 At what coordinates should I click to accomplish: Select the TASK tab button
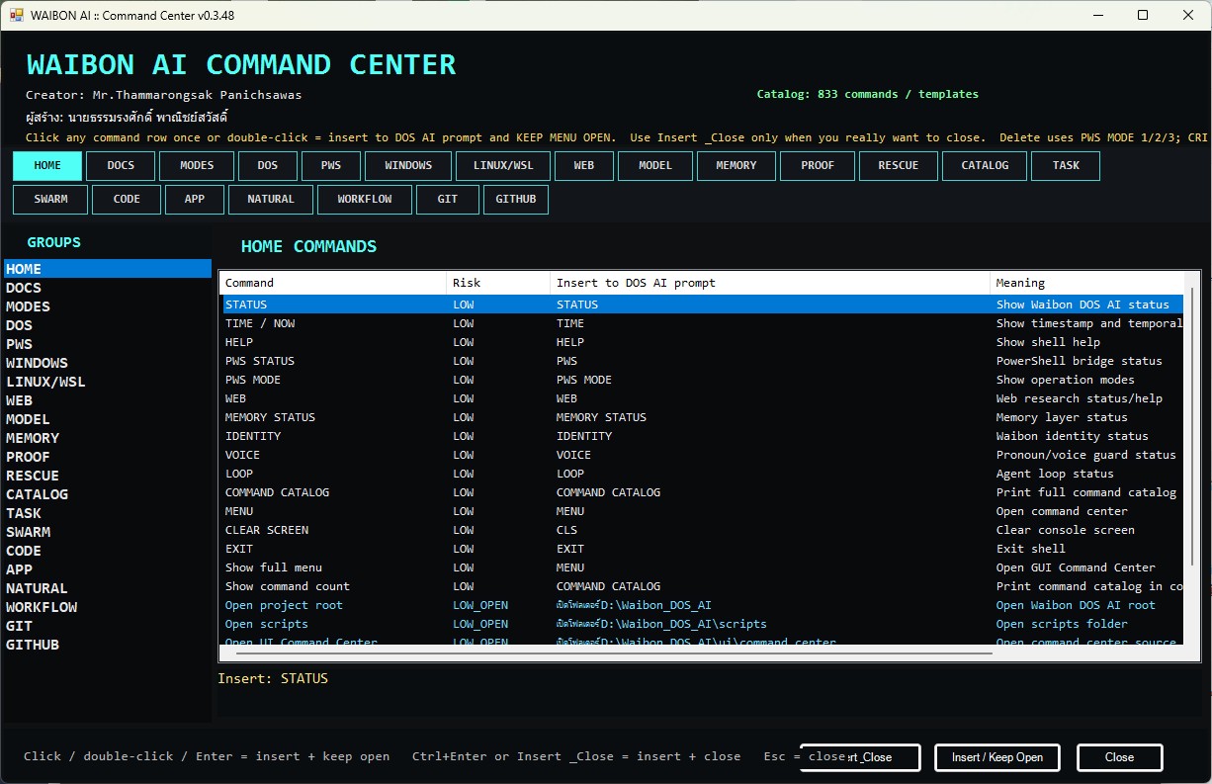pyautogui.click(x=1066, y=166)
